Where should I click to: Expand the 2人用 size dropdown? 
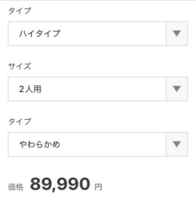click(x=98, y=89)
